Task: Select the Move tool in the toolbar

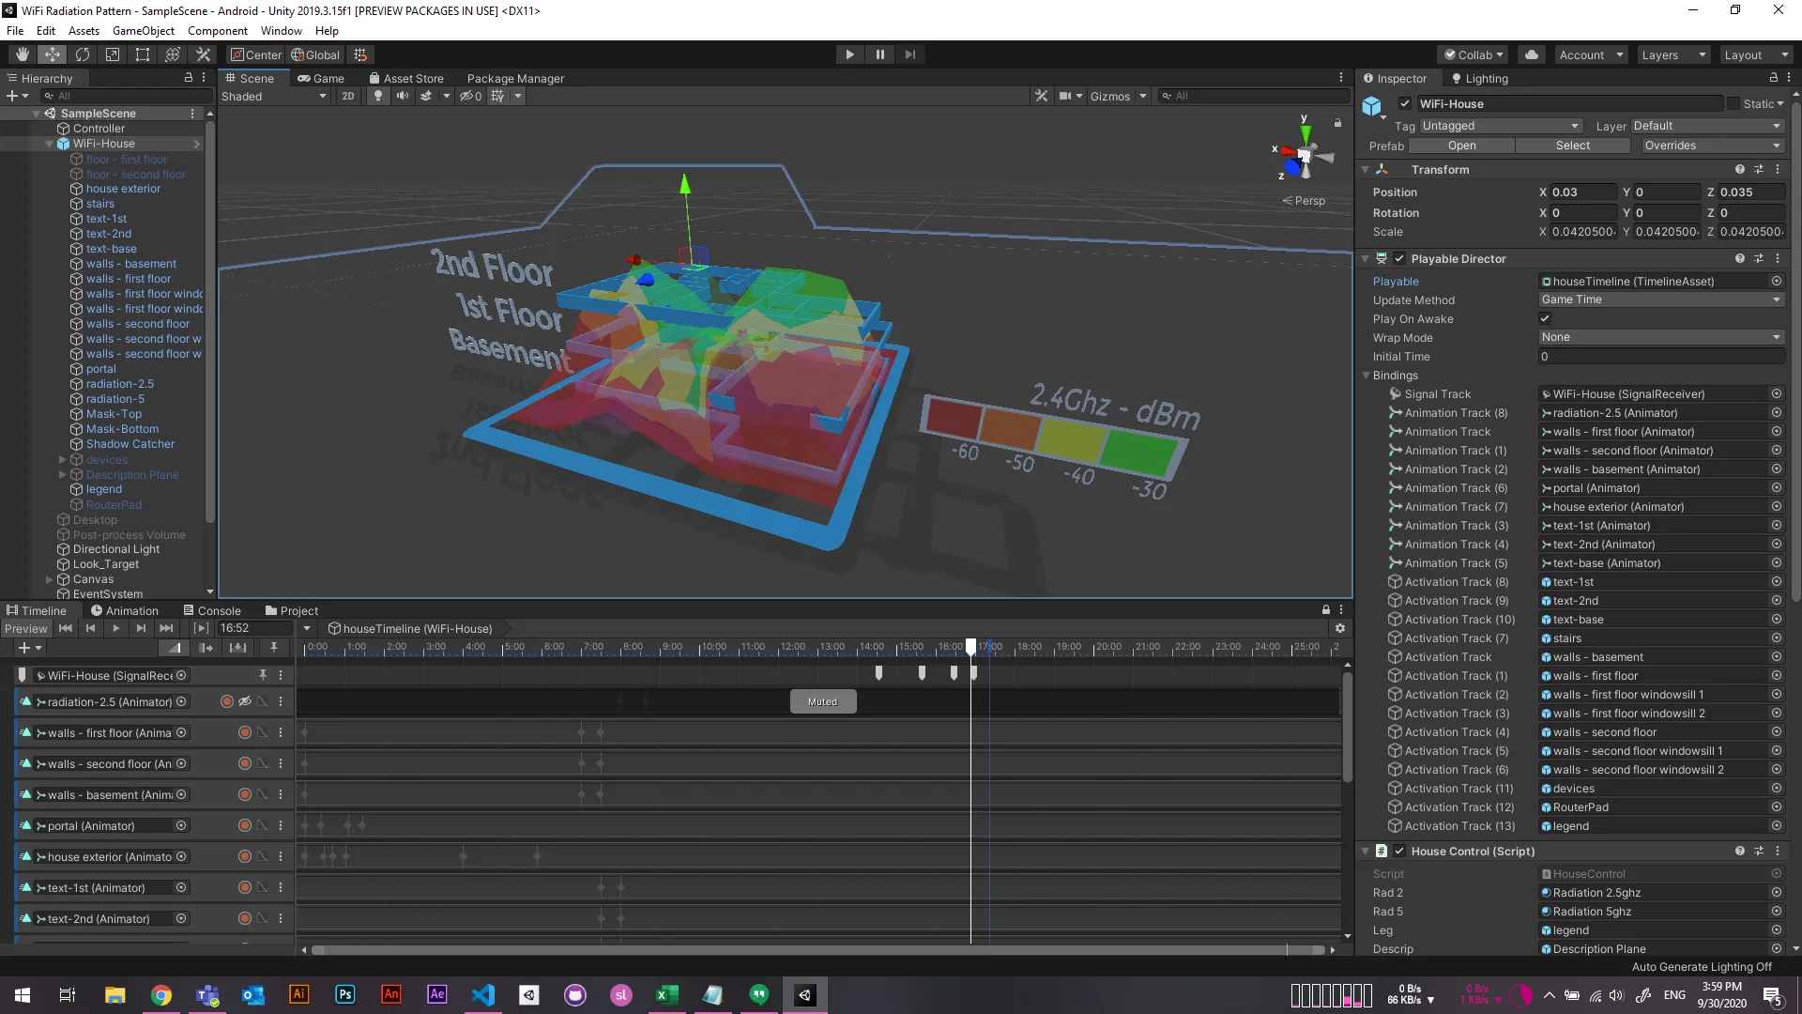Action: tap(53, 54)
